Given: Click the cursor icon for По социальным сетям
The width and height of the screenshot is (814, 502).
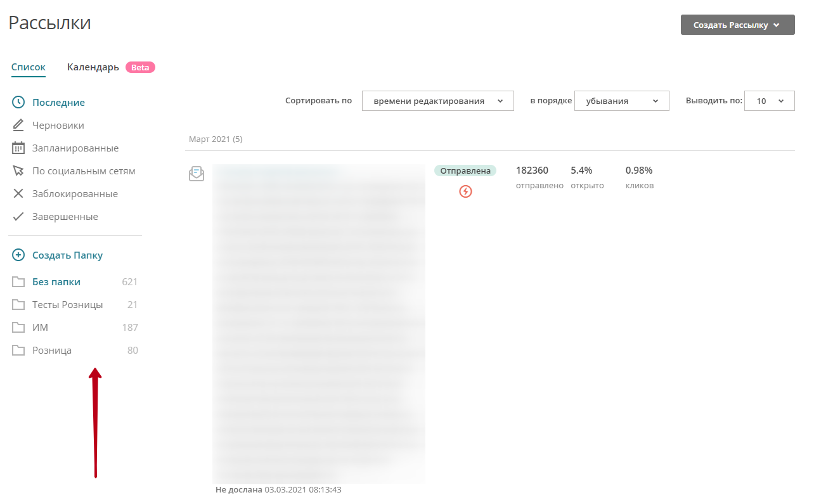Looking at the screenshot, I should (x=18, y=171).
